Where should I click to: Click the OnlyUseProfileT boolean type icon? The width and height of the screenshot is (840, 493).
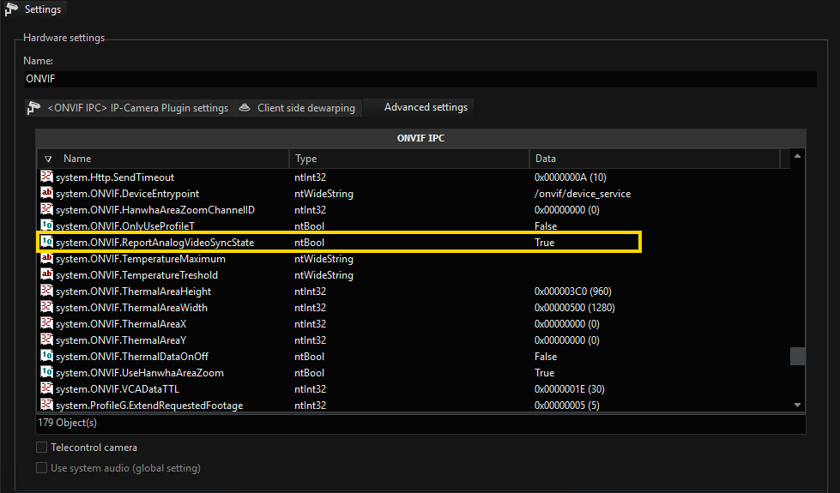click(x=47, y=226)
